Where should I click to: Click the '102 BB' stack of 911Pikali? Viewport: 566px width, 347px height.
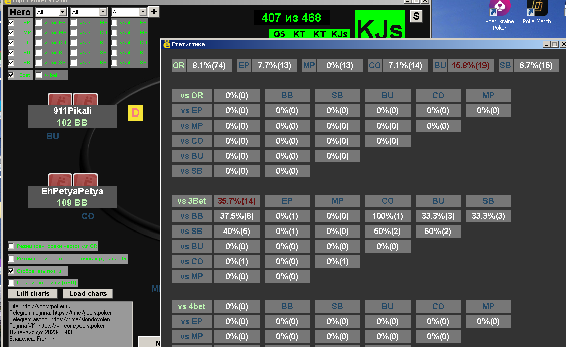72,123
